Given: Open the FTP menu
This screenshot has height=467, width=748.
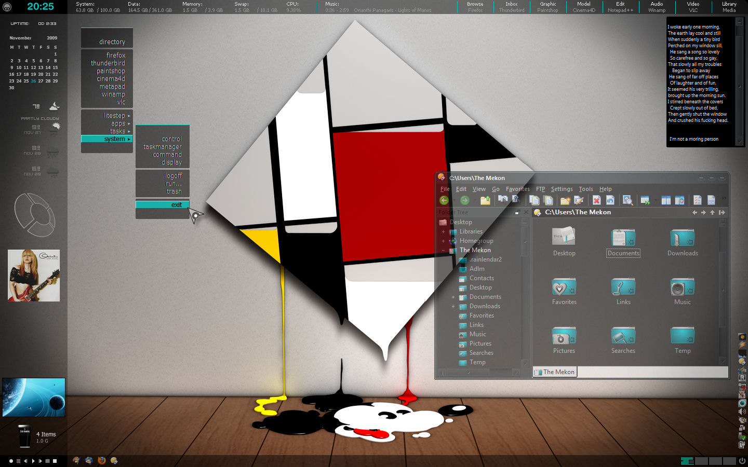Looking at the screenshot, I should coord(540,189).
